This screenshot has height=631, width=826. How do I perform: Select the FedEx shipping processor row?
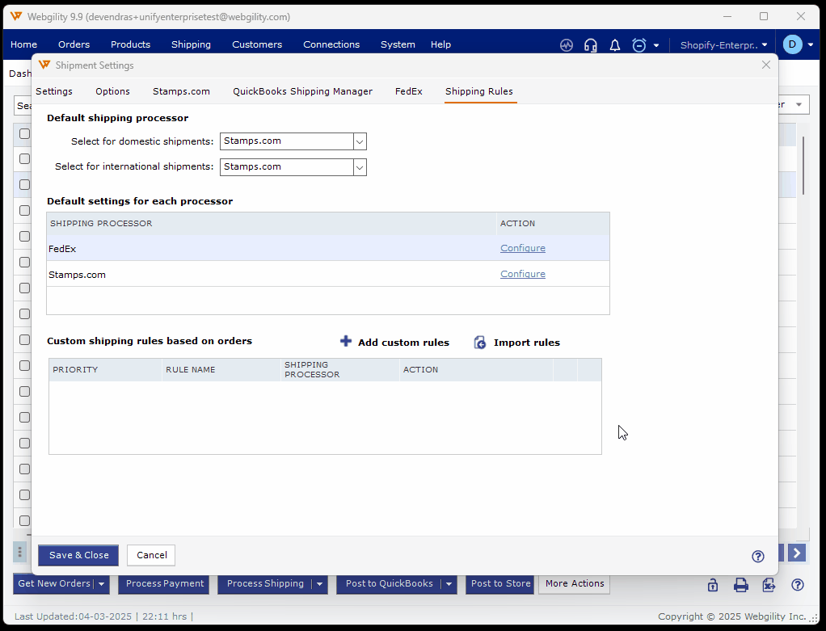tap(327, 248)
